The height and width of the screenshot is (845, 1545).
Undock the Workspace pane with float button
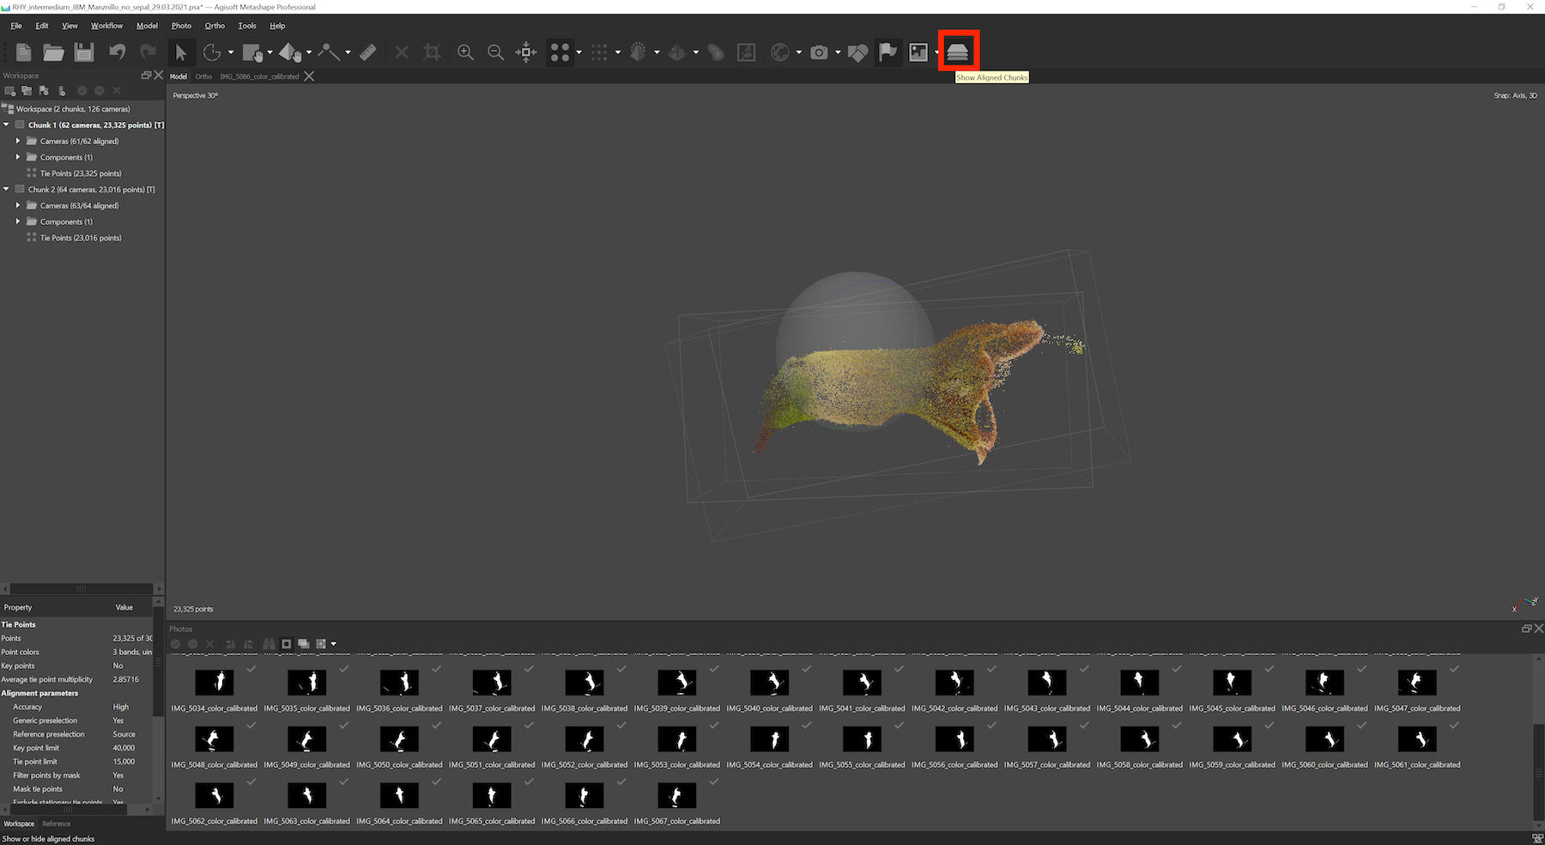146,76
